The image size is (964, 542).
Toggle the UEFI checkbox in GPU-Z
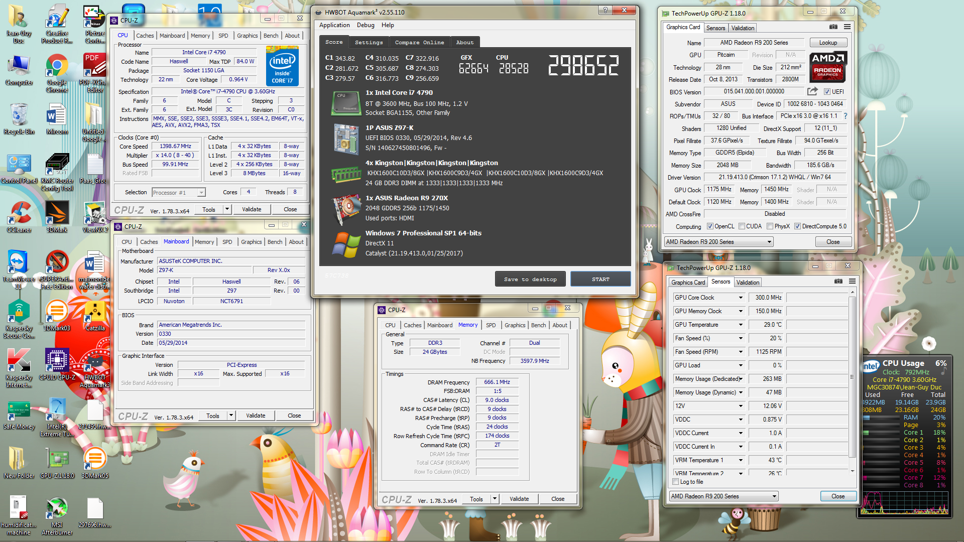coord(827,92)
